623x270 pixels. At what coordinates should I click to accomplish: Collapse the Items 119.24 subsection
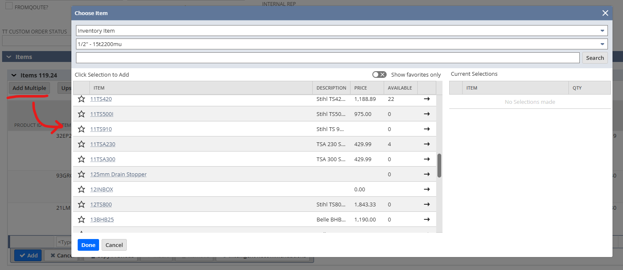coord(14,75)
